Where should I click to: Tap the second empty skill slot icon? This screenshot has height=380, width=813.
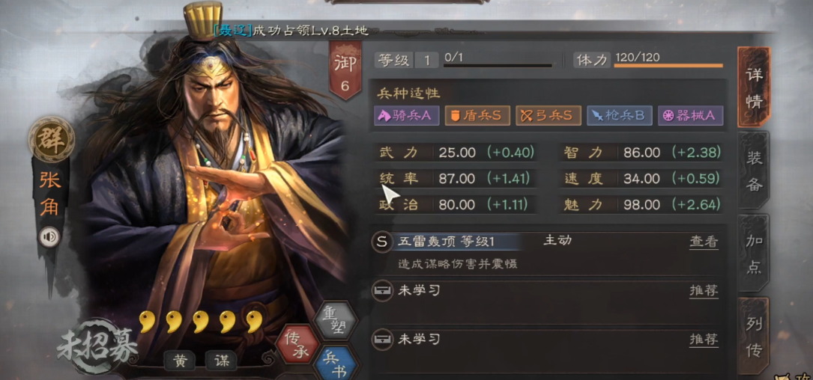tap(382, 340)
